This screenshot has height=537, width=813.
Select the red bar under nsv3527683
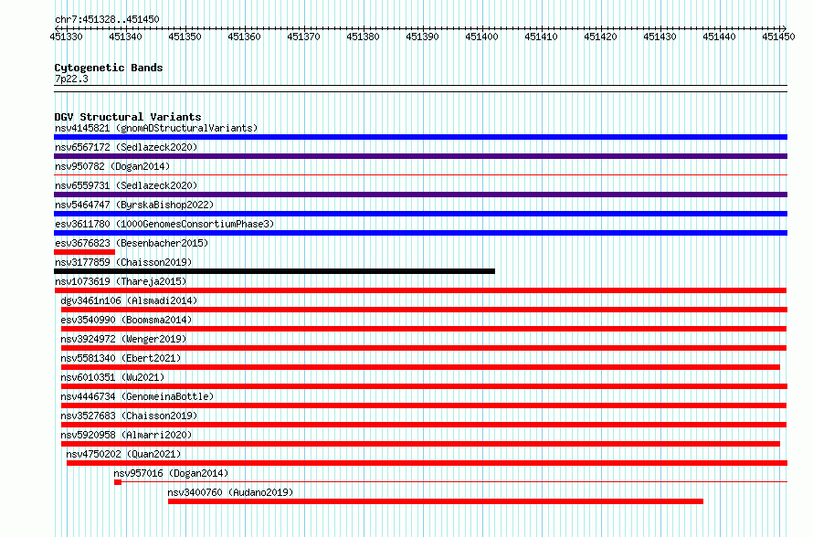pos(424,425)
